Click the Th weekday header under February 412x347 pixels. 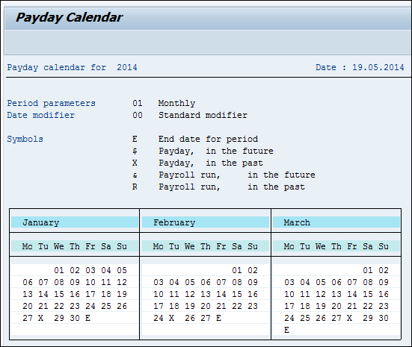(206, 246)
